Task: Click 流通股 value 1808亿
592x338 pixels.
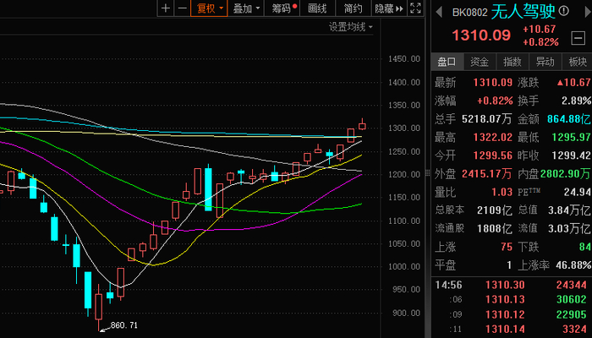Action: pyautogui.click(x=495, y=228)
